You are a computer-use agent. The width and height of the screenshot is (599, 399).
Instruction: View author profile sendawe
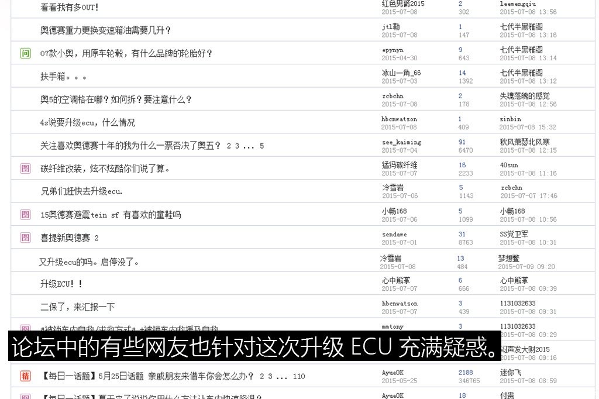(394, 234)
